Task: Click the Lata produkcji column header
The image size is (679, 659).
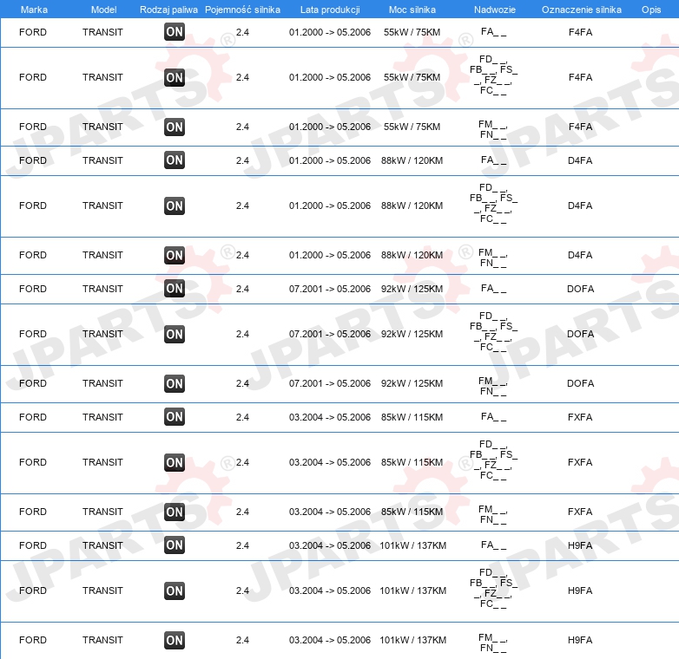Action: [330, 10]
